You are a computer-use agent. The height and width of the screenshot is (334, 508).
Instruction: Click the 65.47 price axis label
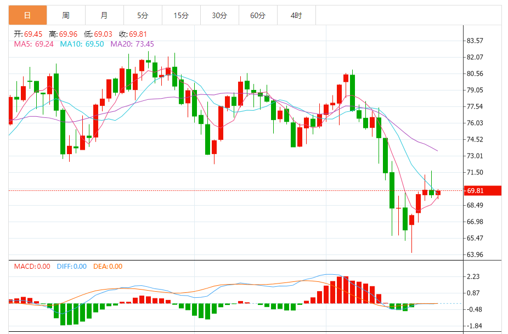pyautogui.click(x=475, y=238)
